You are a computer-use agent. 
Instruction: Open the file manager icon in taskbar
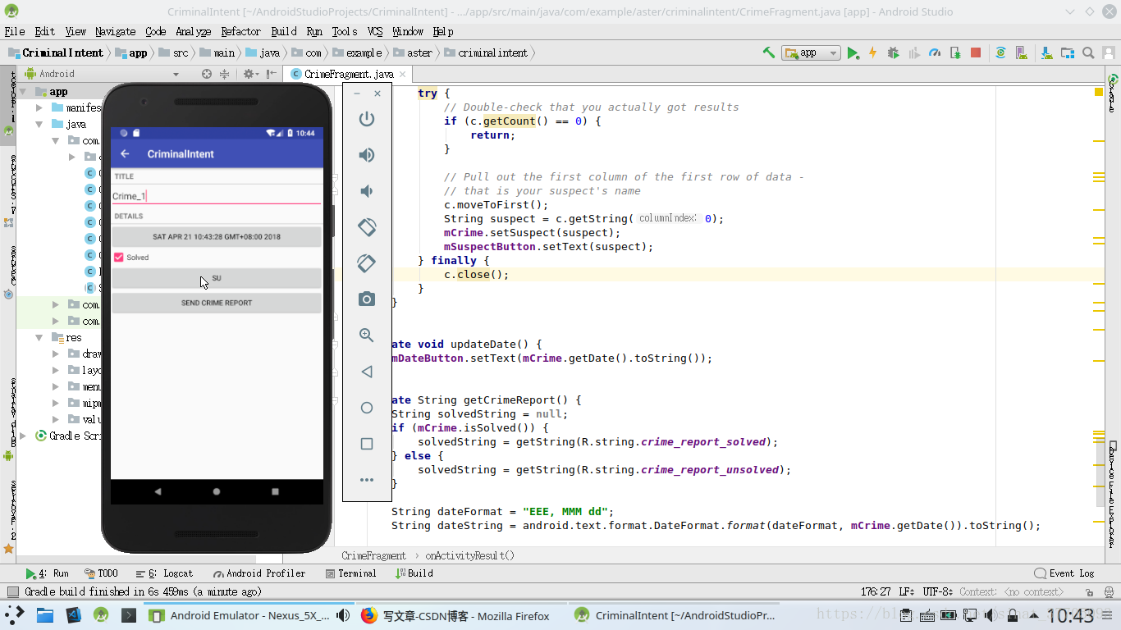click(x=45, y=615)
